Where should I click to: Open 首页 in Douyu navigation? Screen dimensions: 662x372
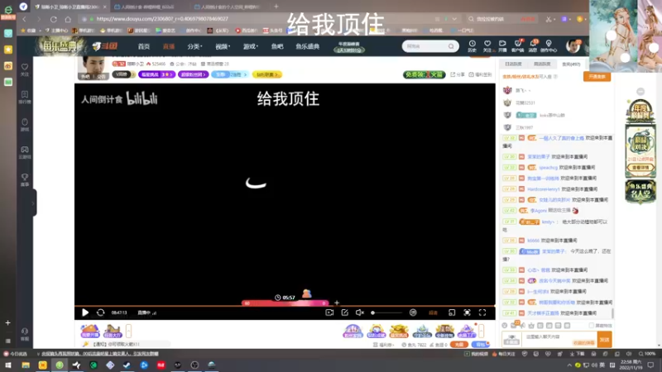143,46
